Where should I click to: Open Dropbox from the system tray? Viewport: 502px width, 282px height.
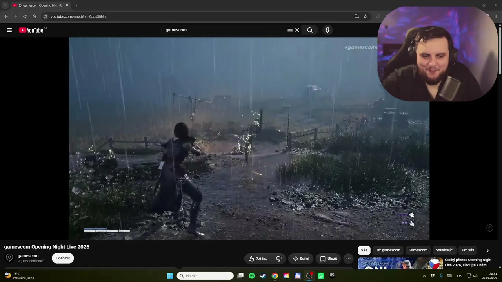(x=433, y=276)
